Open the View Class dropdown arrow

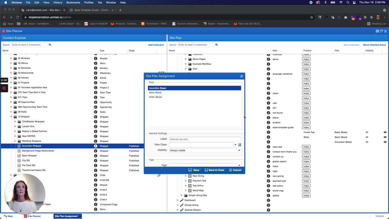(x=235, y=145)
